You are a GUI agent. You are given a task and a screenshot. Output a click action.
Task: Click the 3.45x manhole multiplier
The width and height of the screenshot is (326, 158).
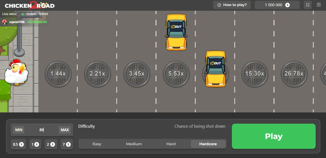coord(137,74)
